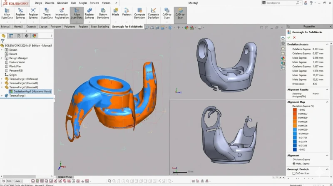
Task: Click the +5.000 red legend swatch
Action: [x=295, y=110]
